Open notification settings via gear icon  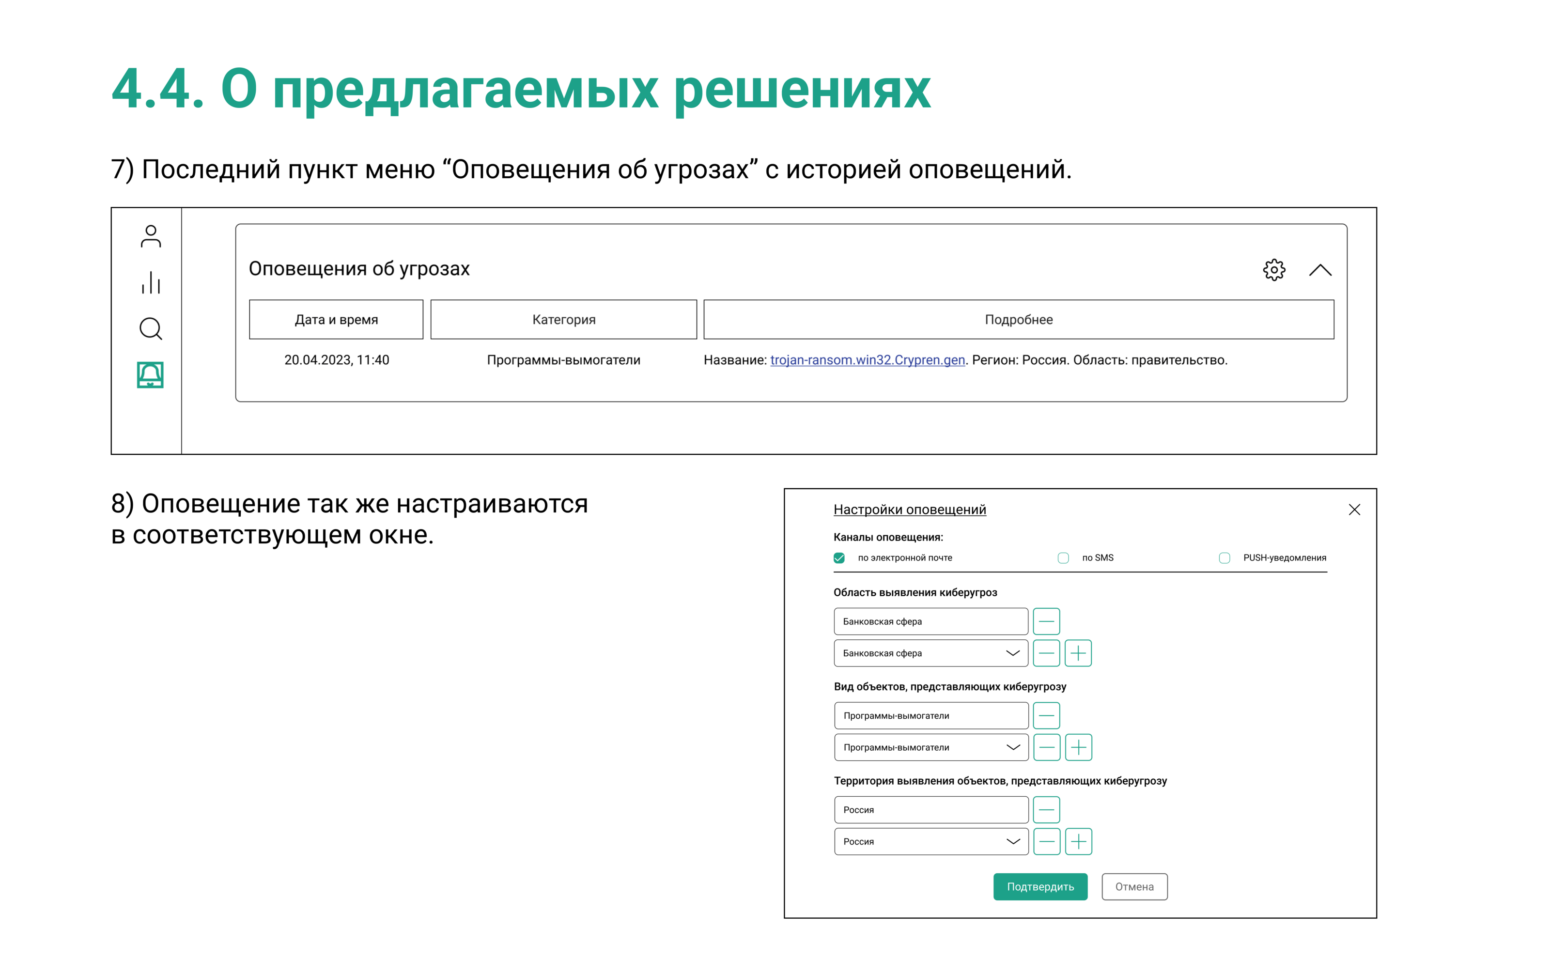[x=1274, y=270]
